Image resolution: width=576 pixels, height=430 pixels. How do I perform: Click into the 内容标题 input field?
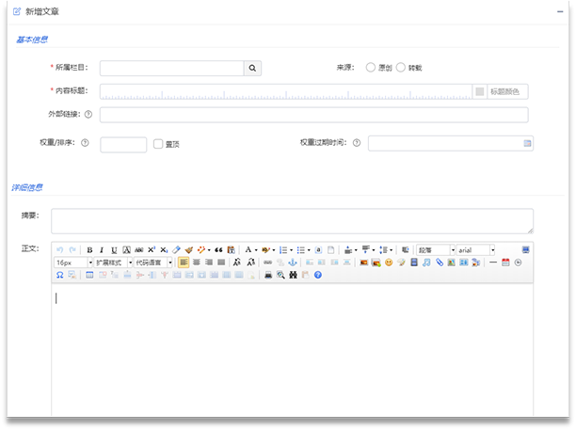pos(286,92)
